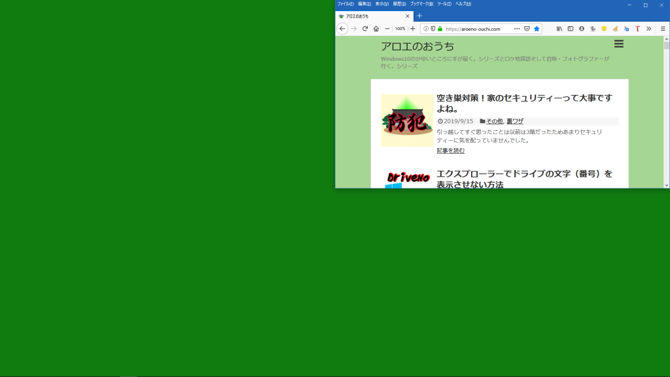This screenshot has width=670, height=377.
Task: Open the Library bookshelf icon
Action: tap(559, 29)
